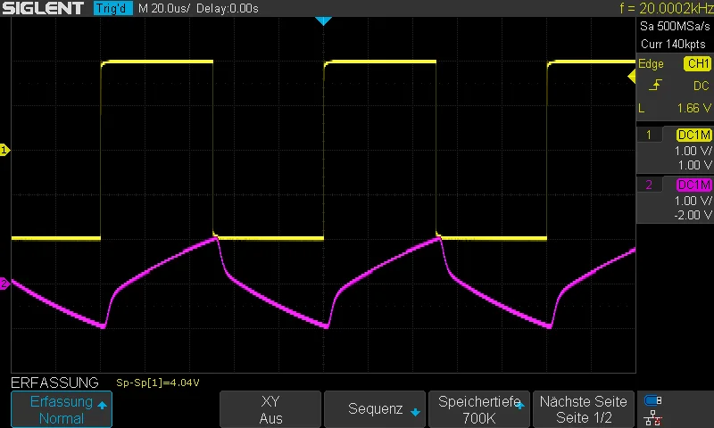Click the rising edge trigger slope icon

click(655, 85)
